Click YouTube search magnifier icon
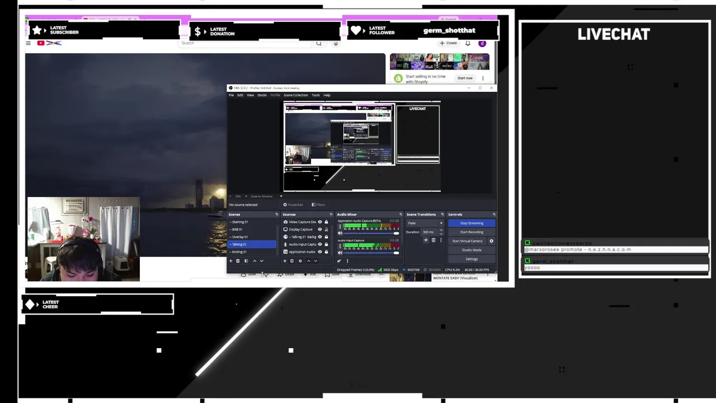Image resolution: width=716 pixels, height=403 pixels. click(319, 43)
